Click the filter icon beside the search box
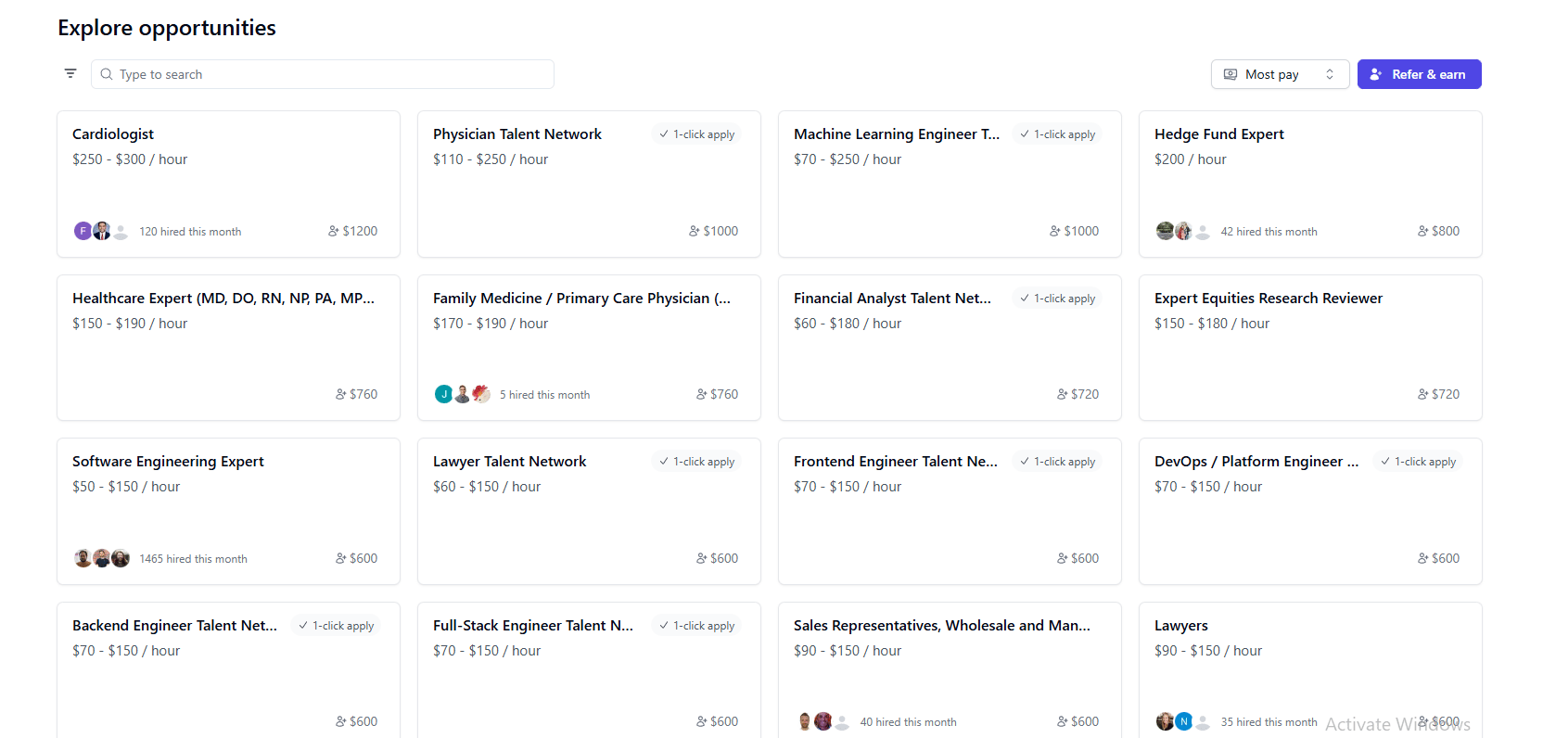Viewport: 1543px width, 738px height. click(70, 73)
